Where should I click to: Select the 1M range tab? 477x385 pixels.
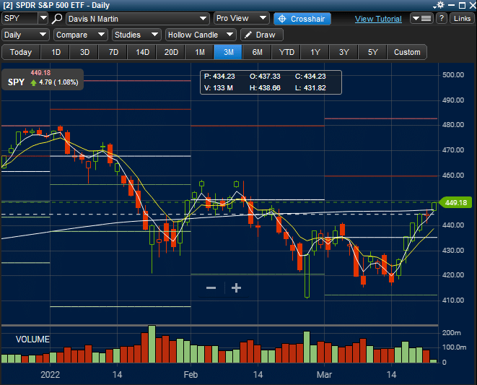(x=200, y=52)
